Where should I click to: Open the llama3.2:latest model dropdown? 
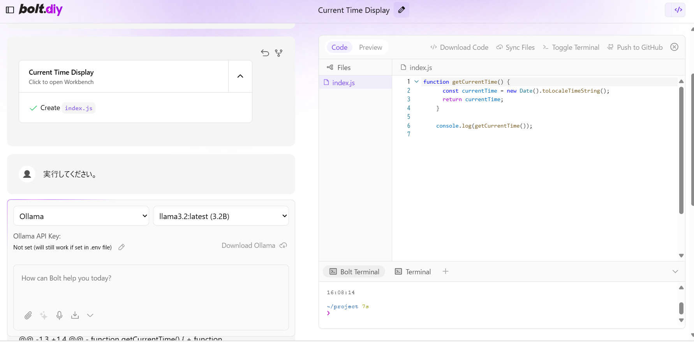(221, 216)
